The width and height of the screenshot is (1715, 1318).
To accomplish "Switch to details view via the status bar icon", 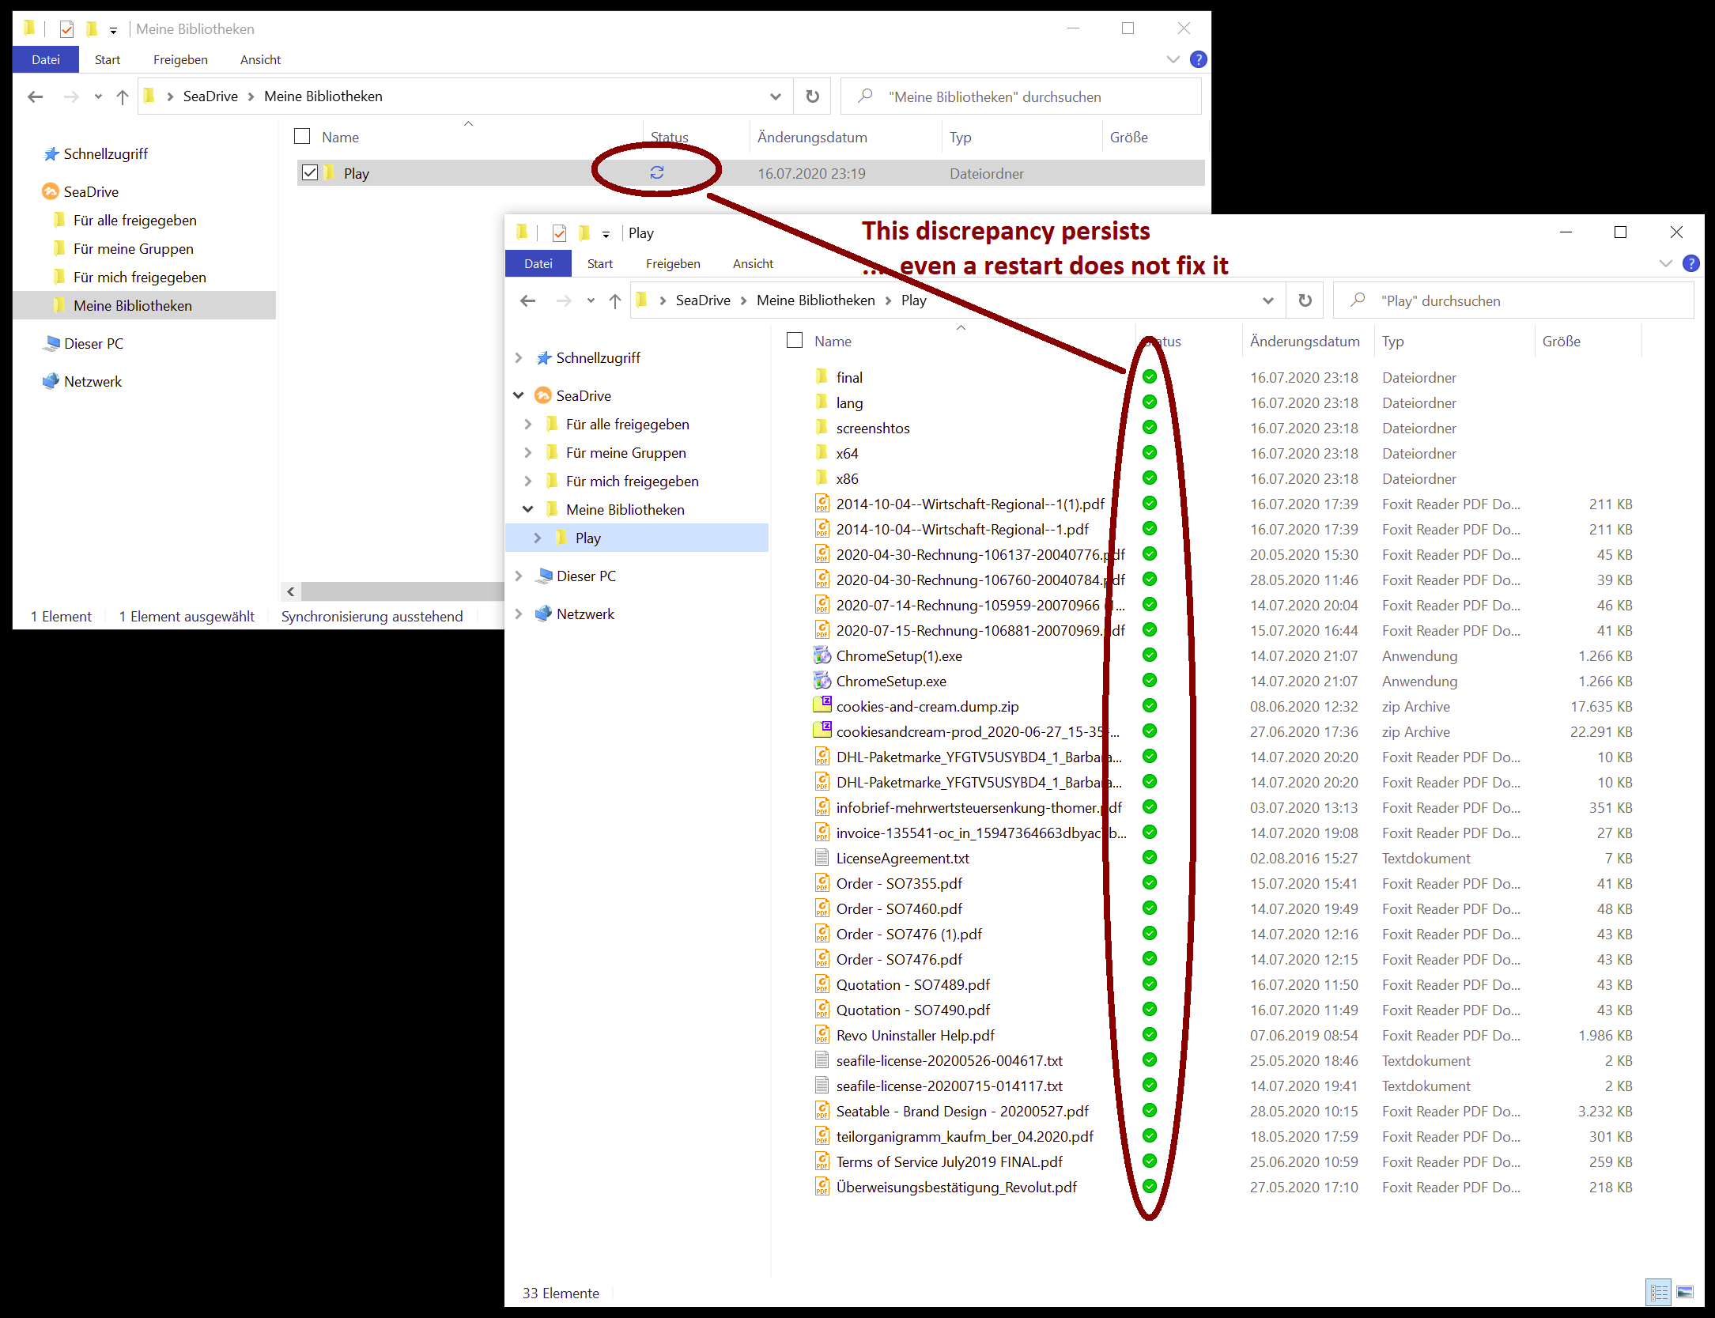I will pos(1659,1293).
